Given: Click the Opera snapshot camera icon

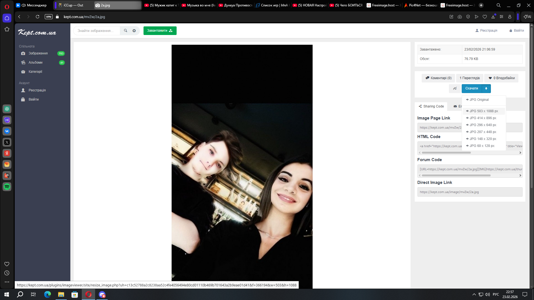Looking at the screenshot, I should [x=460, y=17].
